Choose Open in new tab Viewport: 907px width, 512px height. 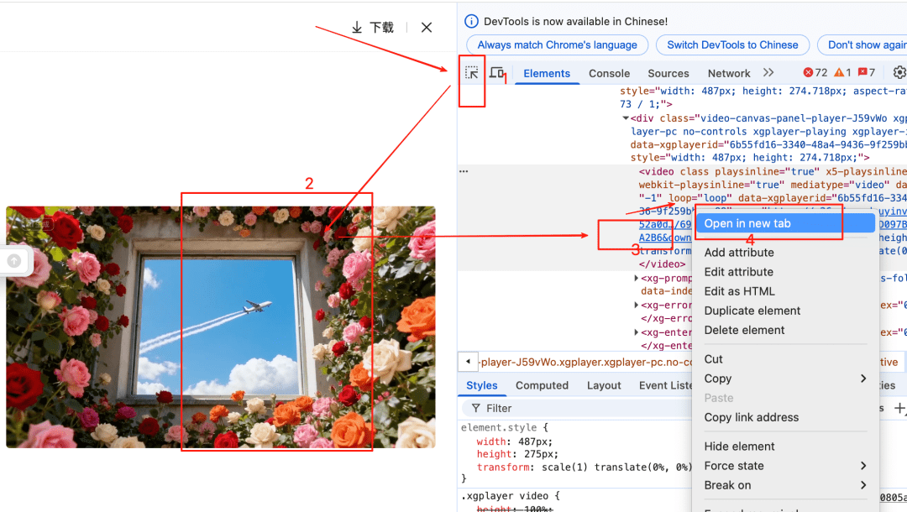pyautogui.click(x=747, y=223)
